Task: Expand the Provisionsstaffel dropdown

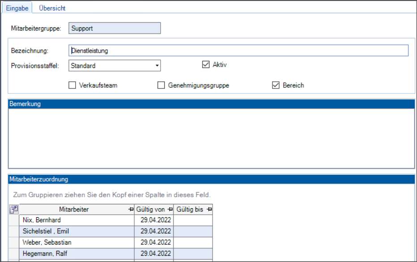Action: tap(157, 66)
